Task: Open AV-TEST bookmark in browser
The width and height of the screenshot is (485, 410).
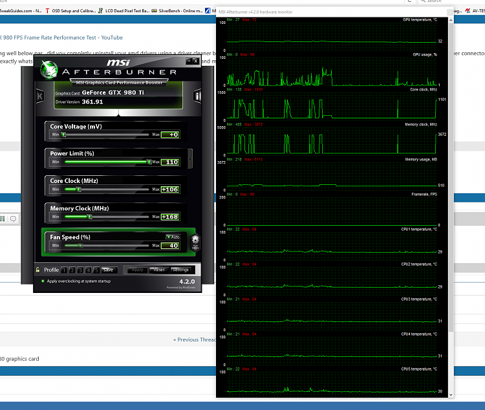Action: point(475,11)
